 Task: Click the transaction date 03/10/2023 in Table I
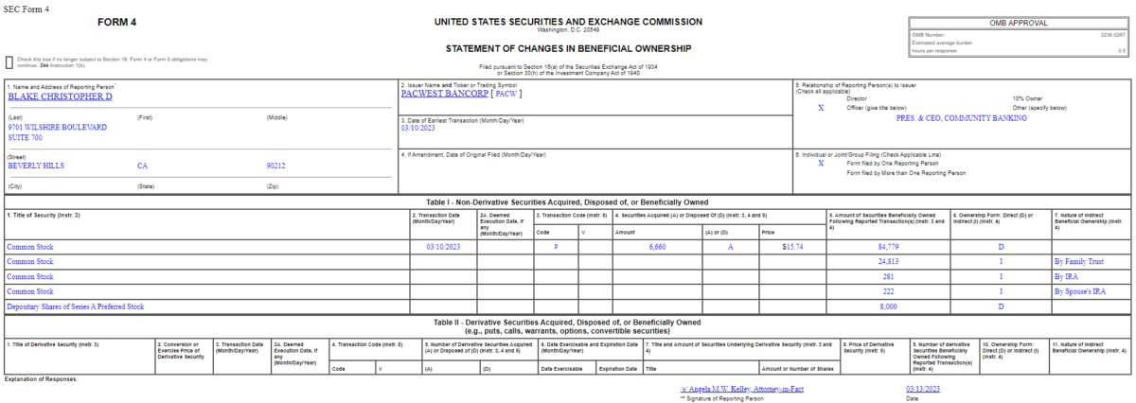443,247
